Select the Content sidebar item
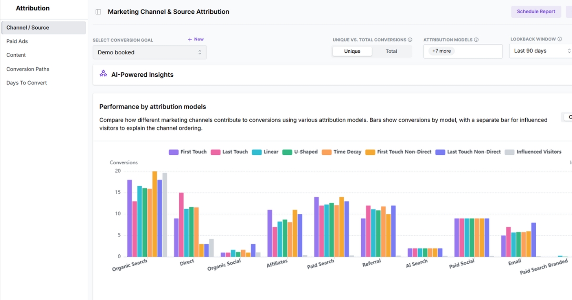This screenshot has width=572, height=300. (x=16, y=55)
